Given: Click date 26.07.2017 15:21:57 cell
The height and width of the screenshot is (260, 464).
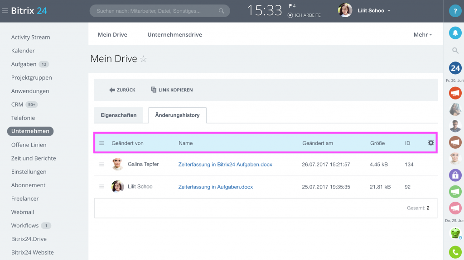Looking at the screenshot, I should click(326, 165).
